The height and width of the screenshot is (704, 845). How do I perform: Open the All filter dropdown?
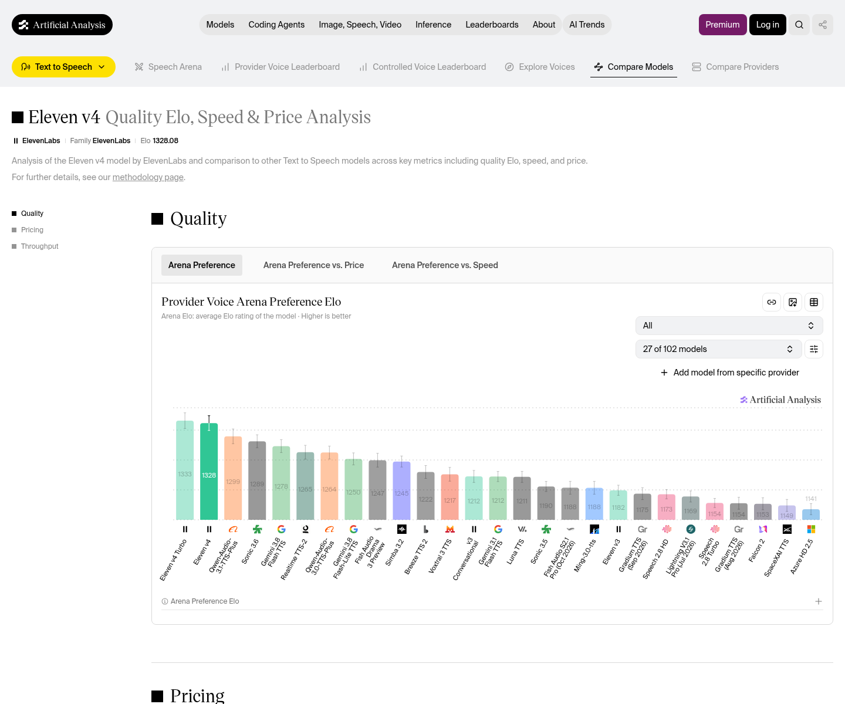[x=729, y=326]
